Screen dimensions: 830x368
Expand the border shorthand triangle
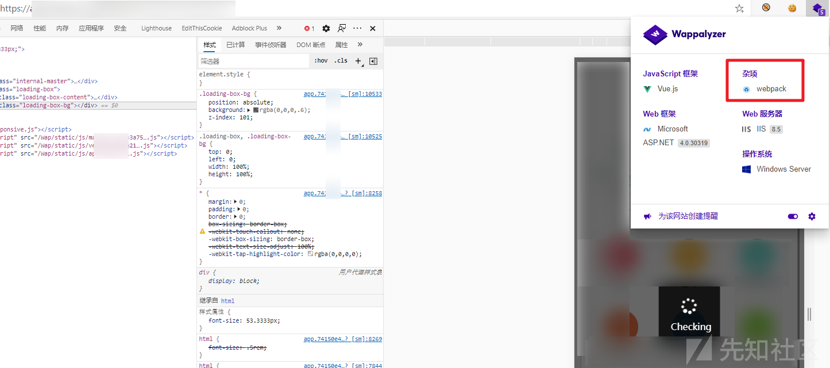pyautogui.click(x=237, y=217)
